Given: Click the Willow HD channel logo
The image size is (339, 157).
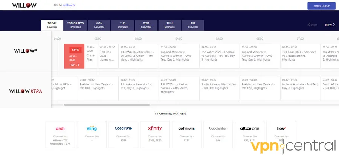Looking at the screenshot, I should [26, 51].
